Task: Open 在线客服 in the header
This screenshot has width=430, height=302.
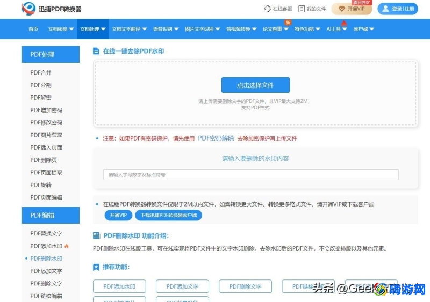Action: click(278, 9)
